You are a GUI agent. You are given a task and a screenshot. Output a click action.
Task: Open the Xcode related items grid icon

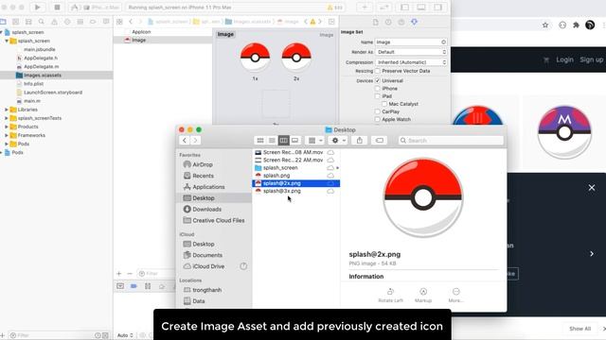(120, 22)
